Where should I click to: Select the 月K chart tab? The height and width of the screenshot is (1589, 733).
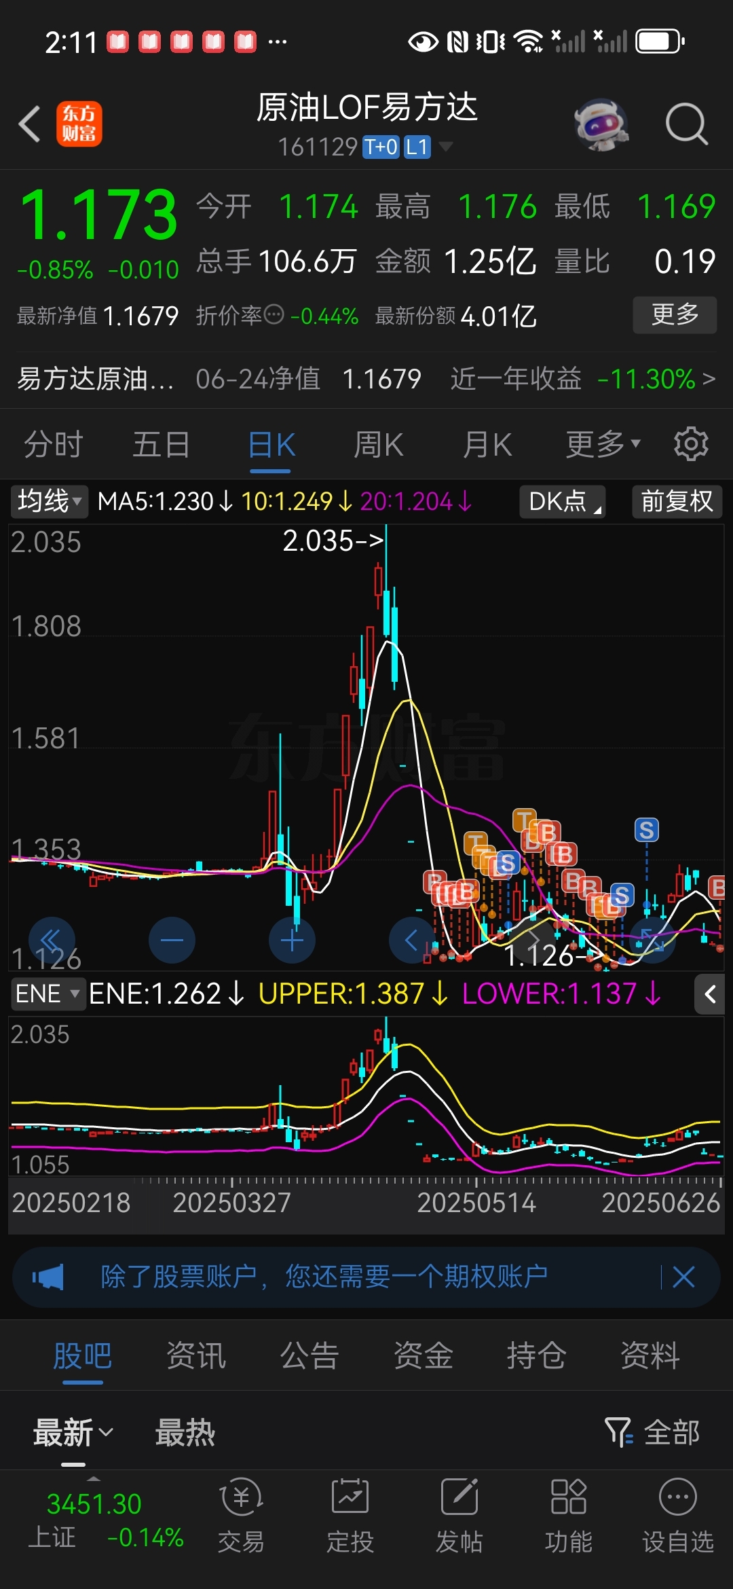point(487,445)
